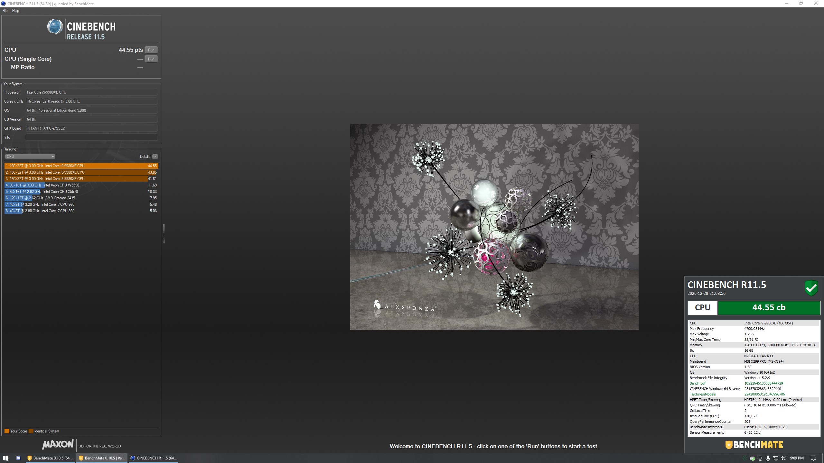Open network settings tray icon
Screen dimensions: 824x463
pos(775,458)
